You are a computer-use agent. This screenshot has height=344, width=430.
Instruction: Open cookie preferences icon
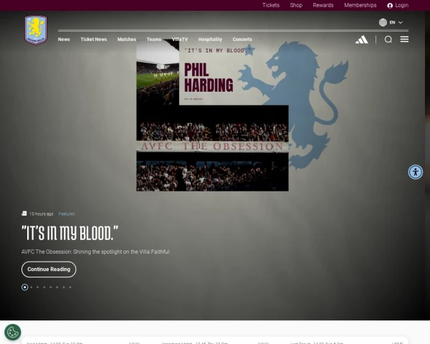pyautogui.click(x=13, y=333)
